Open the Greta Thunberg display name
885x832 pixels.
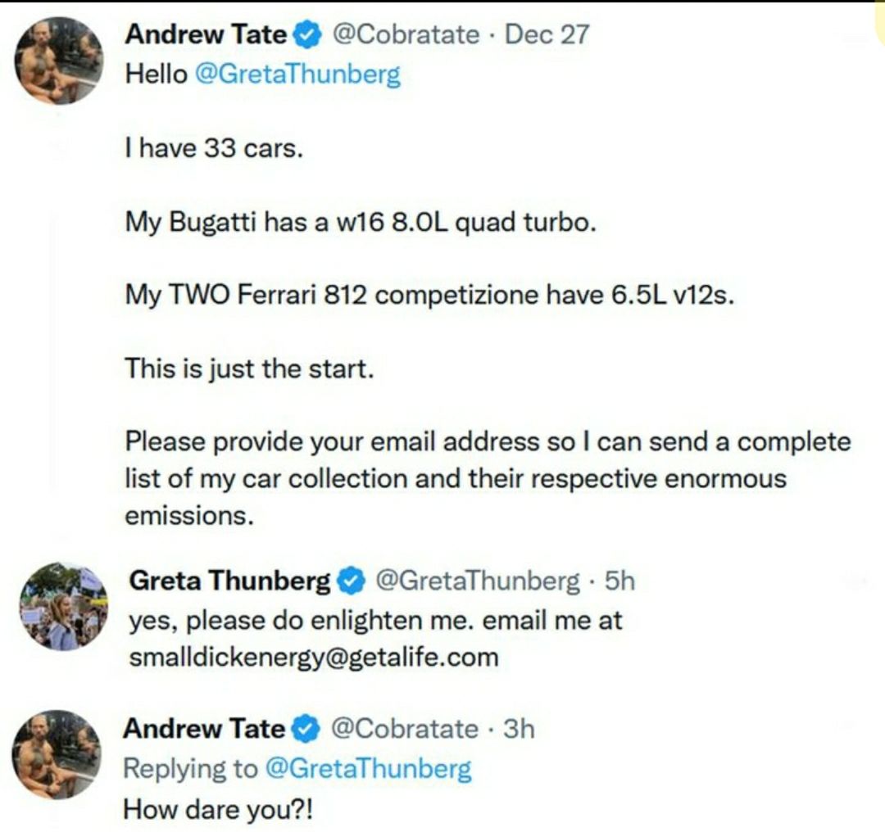tap(229, 581)
